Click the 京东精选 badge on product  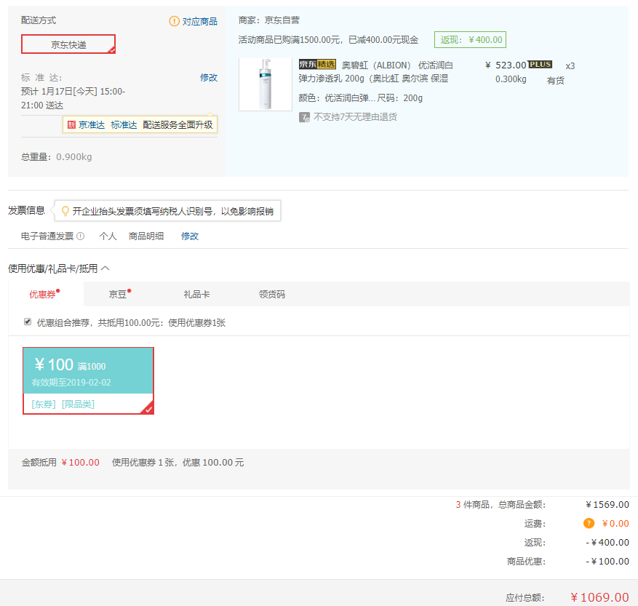[x=317, y=64]
